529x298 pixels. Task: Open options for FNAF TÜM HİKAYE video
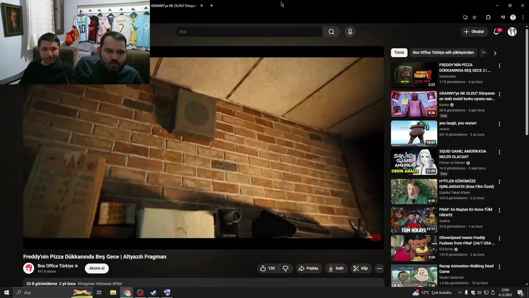[499, 210]
